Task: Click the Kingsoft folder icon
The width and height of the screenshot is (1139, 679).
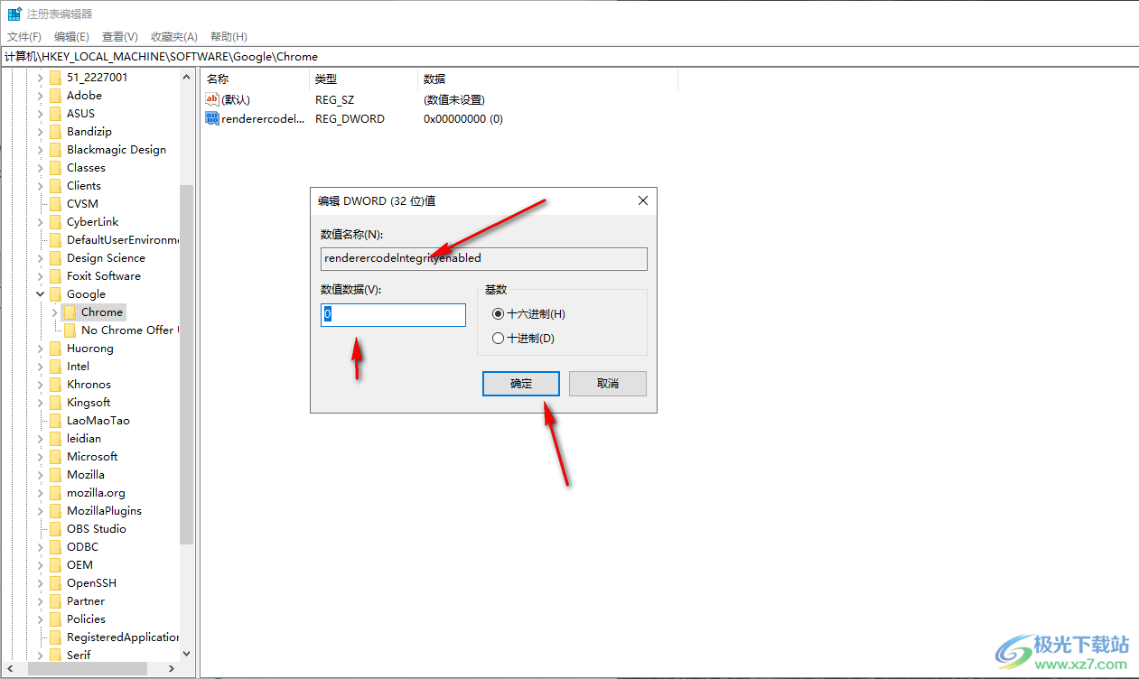Action: pyautogui.click(x=54, y=402)
